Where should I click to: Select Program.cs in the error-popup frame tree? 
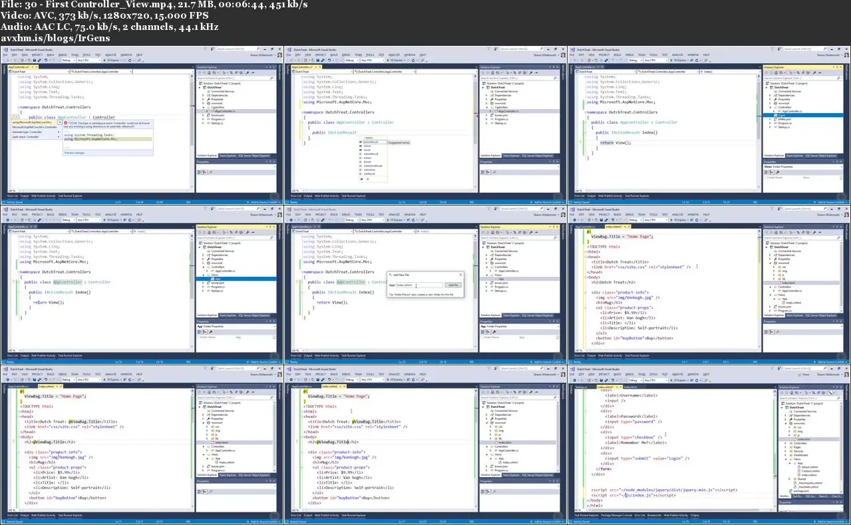[x=218, y=119]
